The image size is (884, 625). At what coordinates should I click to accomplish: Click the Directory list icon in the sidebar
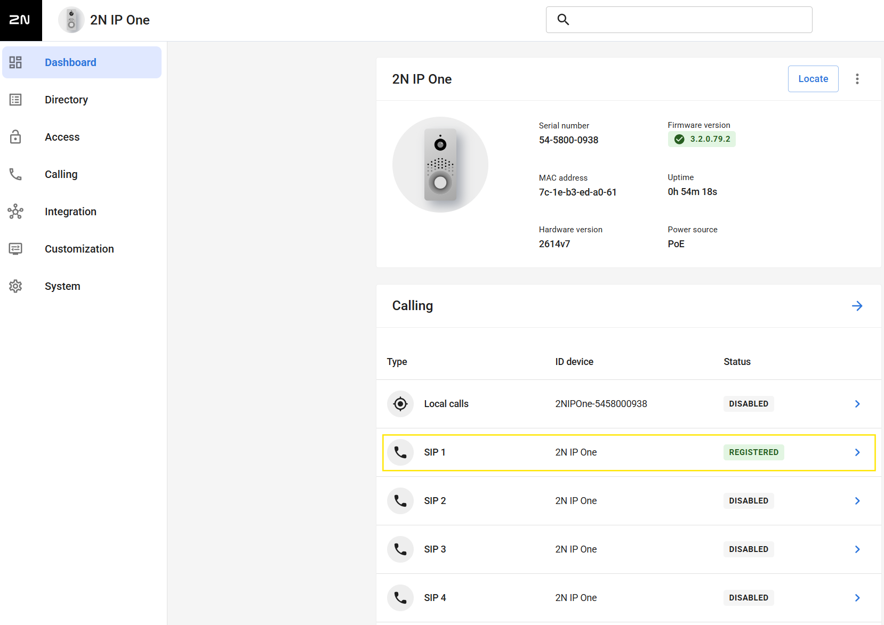pos(15,100)
